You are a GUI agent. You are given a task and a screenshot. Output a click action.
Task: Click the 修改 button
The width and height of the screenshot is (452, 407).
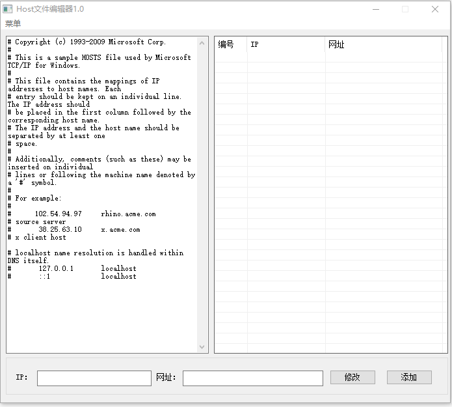pos(352,377)
